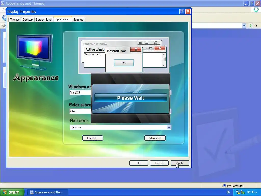Open the Desktop tab
Image resolution: width=261 pixels, height=196 pixels.
[28, 20]
